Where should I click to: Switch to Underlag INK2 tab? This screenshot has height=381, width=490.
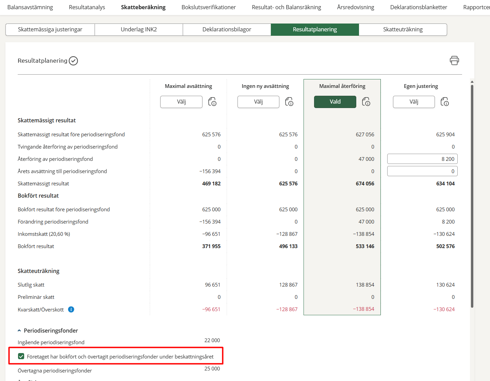(x=138, y=30)
